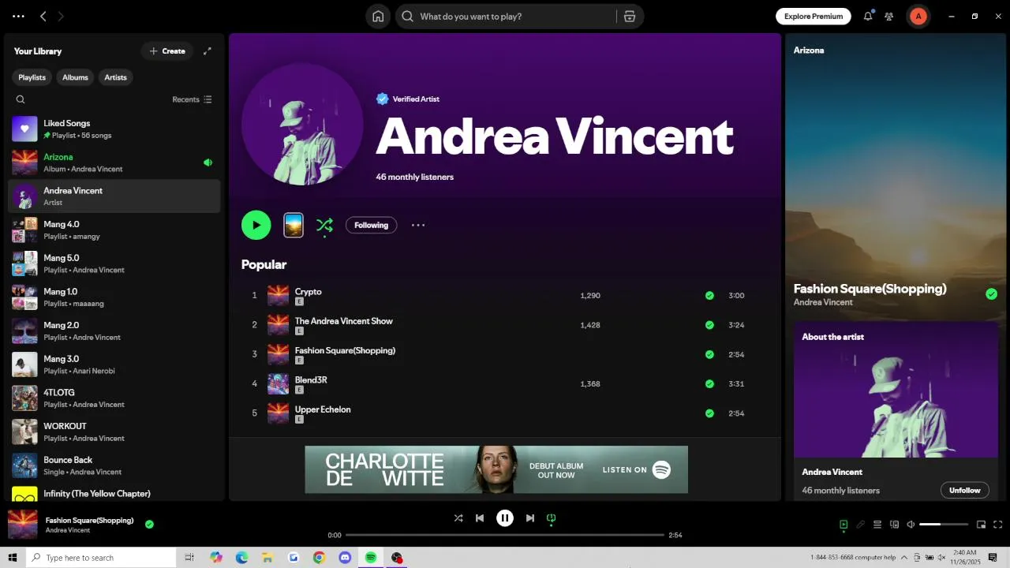Expand Your Library with the arrows icon
1010x568 pixels.
(208, 51)
